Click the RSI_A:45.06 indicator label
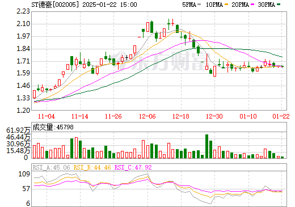Screen dimensions: 295x207 coord(51,167)
